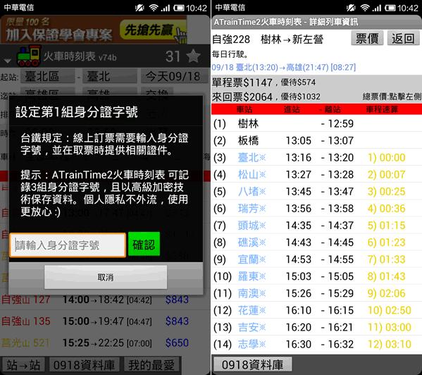Click the 票價 fare button
422x375 pixels.
pos(367,38)
